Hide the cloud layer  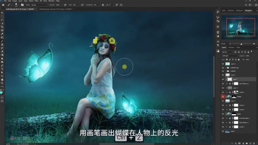click(x=223, y=131)
